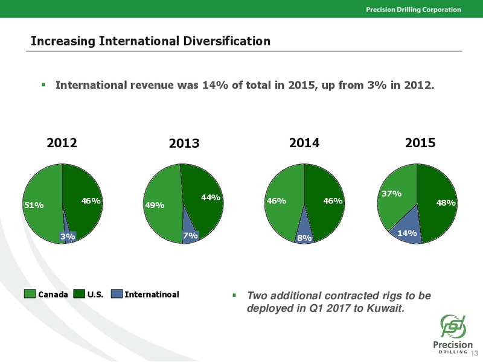The width and height of the screenshot is (483, 362).
Task: Select the 2015 chart heading
Action: tap(420, 143)
